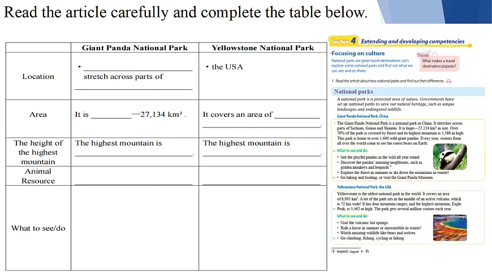The height and width of the screenshot is (276, 492).
Task: Click 'the USA' in Yellowstone Location cell
Action: click(x=227, y=67)
